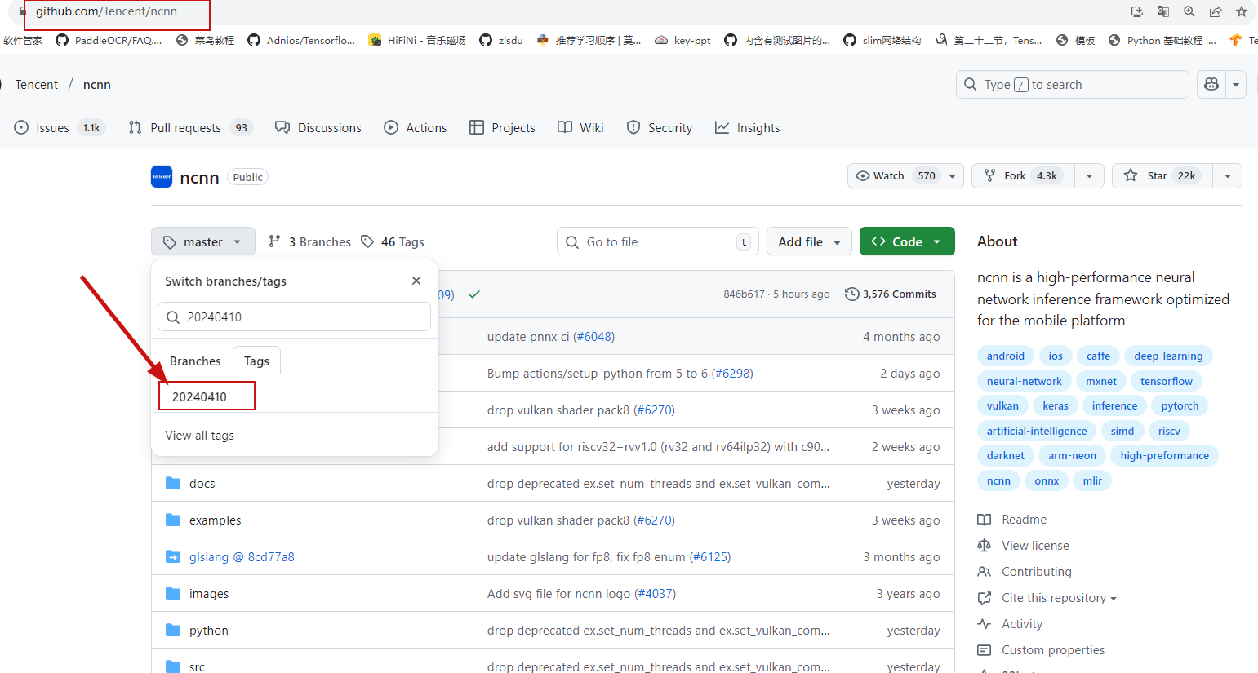The width and height of the screenshot is (1258, 673).
Task: Open the Wiki tab
Action: [580, 127]
